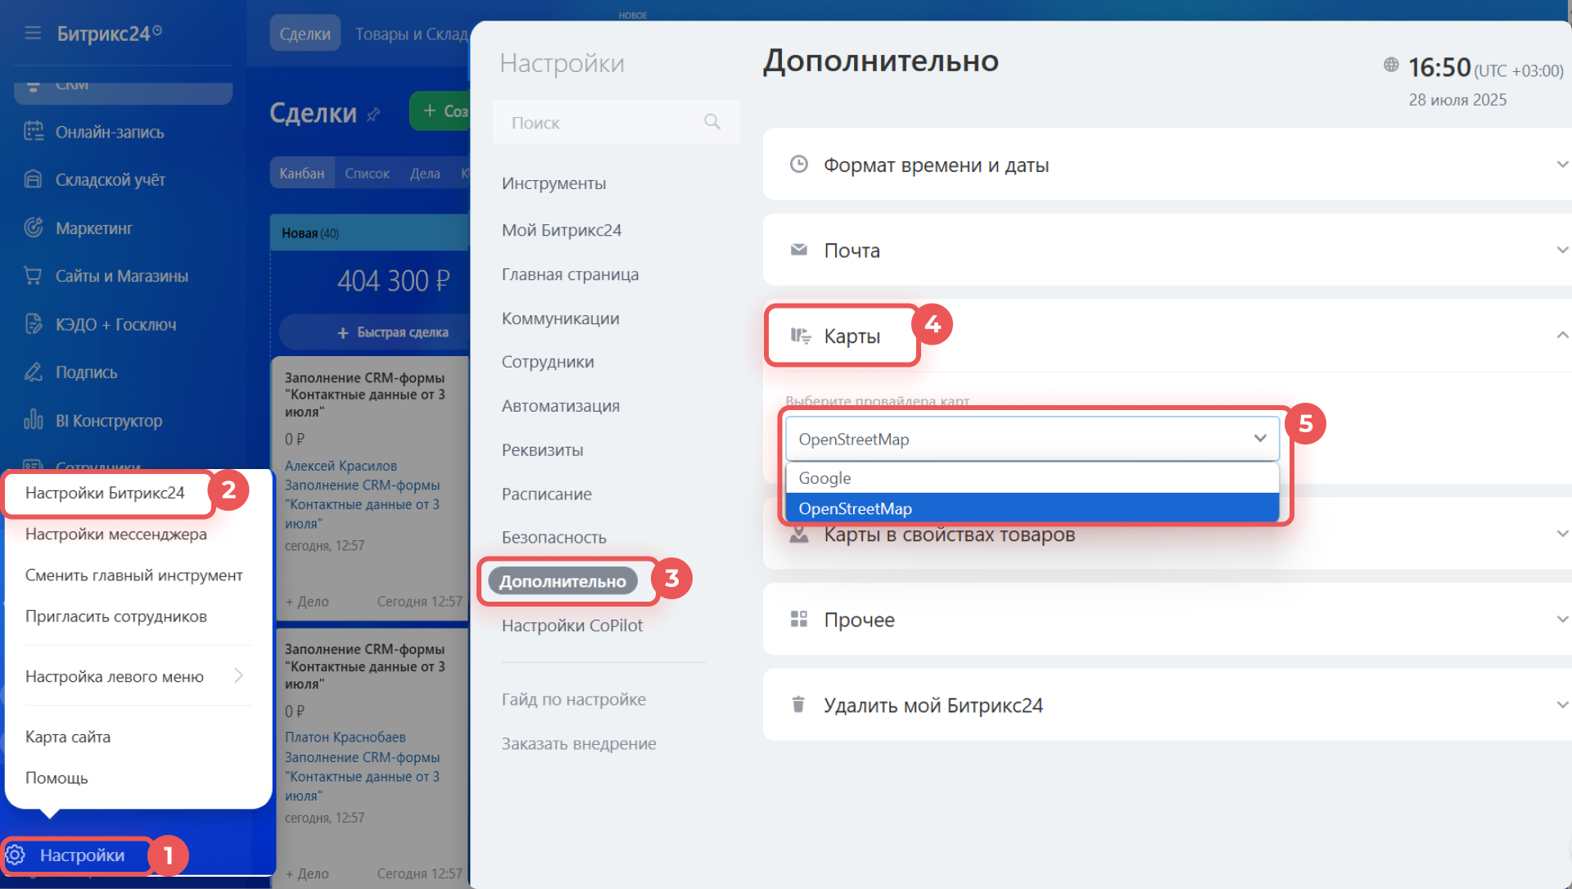Open Сотрудники settings section
This screenshot has height=889, width=1572.
548,362
